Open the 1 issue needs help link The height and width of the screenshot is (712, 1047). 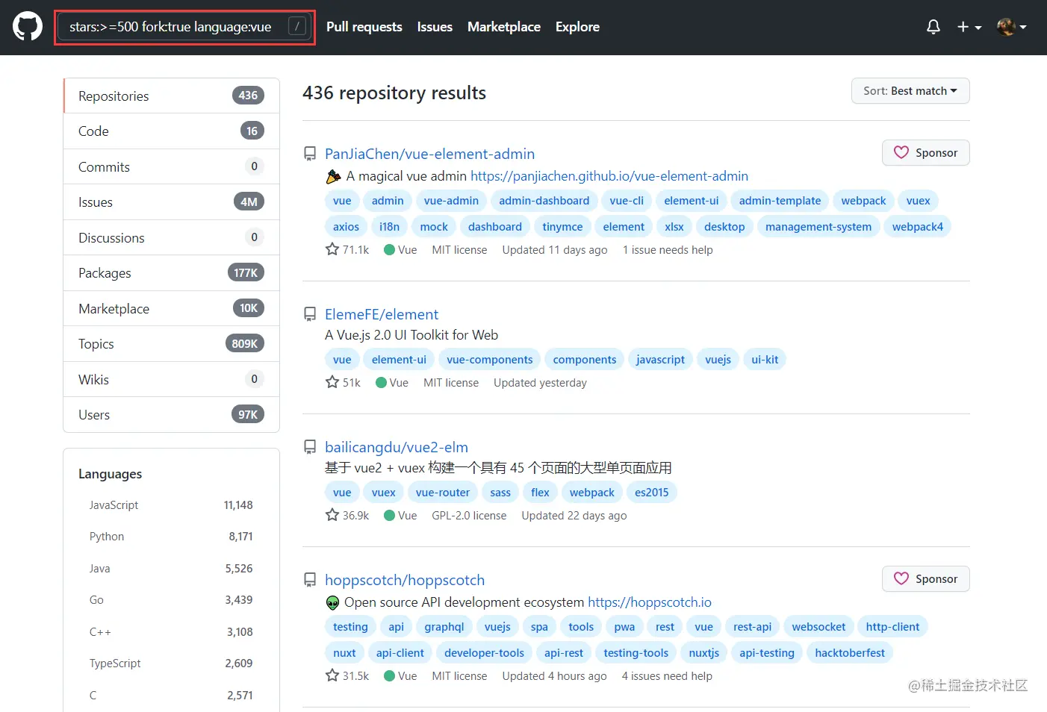668,250
